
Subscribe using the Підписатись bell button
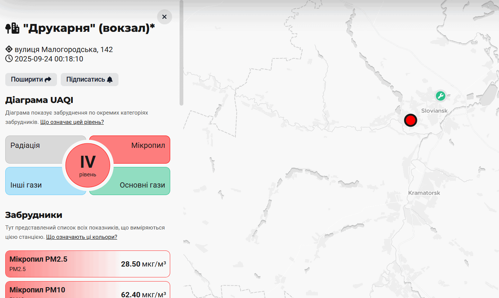(89, 79)
